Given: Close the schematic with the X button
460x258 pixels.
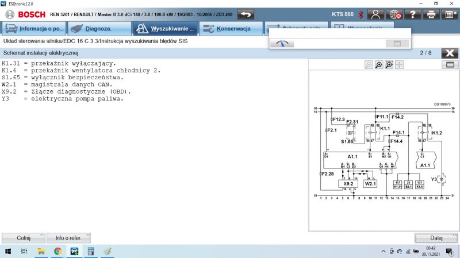Looking at the screenshot, I should pyautogui.click(x=450, y=53).
